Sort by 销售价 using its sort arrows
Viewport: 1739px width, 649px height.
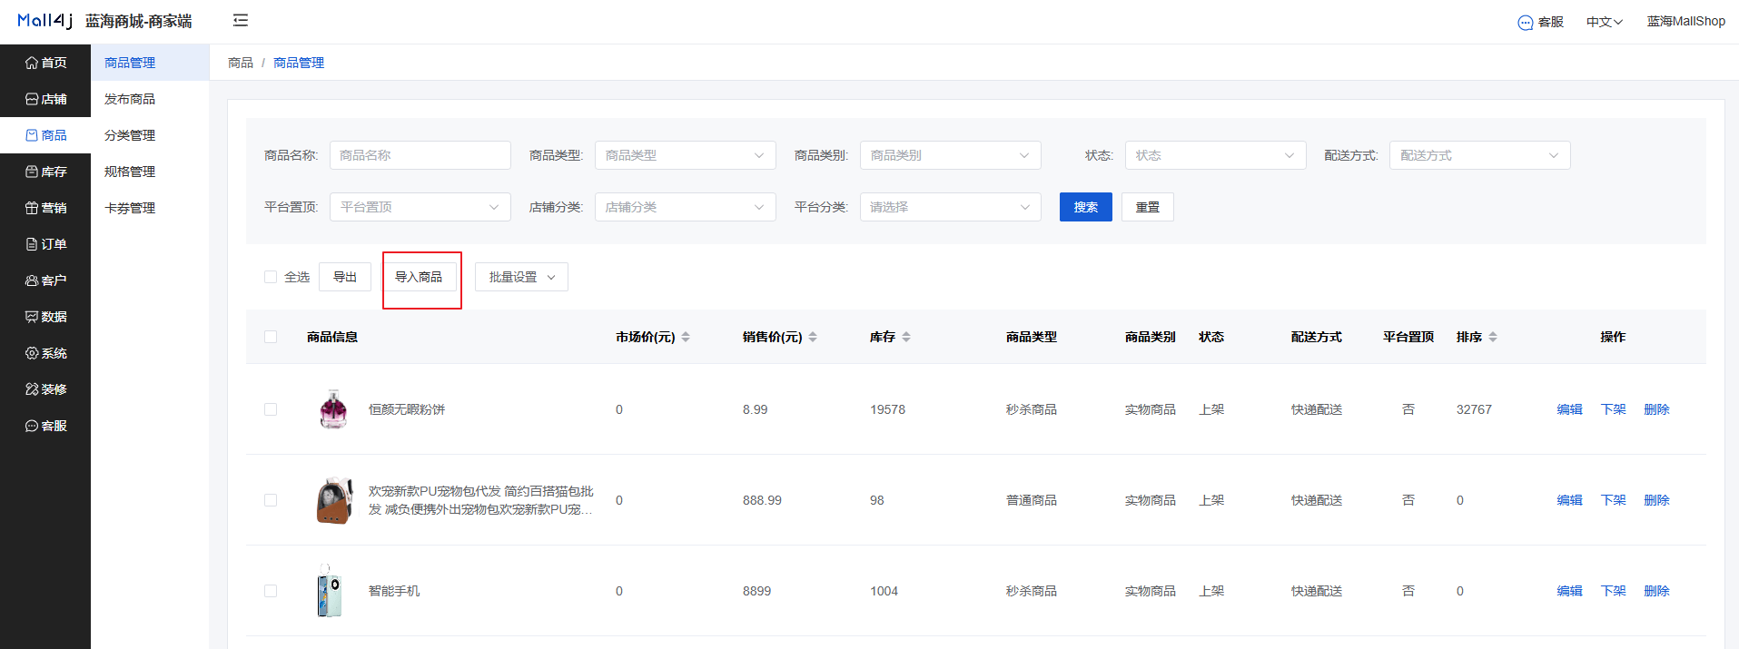813,337
